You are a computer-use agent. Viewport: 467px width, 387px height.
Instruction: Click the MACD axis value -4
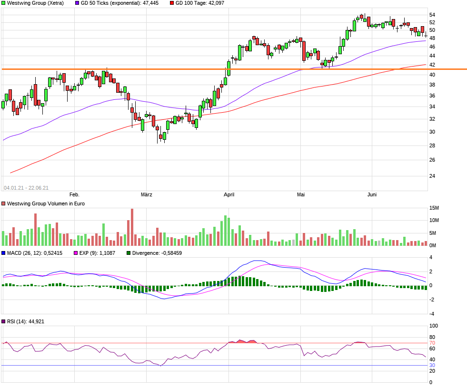[431, 314]
